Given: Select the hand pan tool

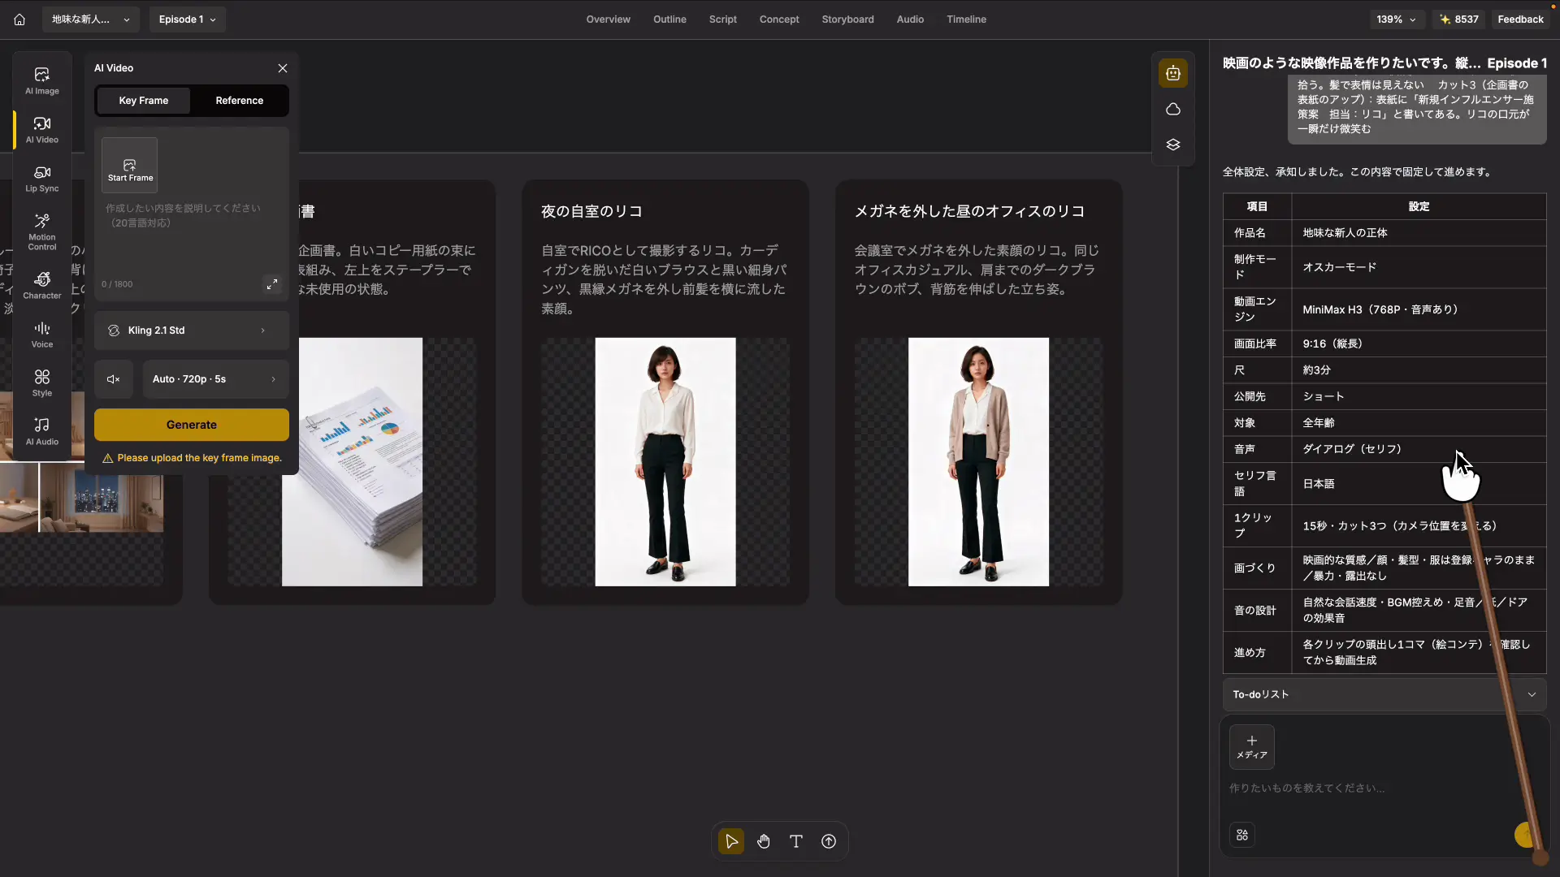Looking at the screenshot, I should pos(764,841).
